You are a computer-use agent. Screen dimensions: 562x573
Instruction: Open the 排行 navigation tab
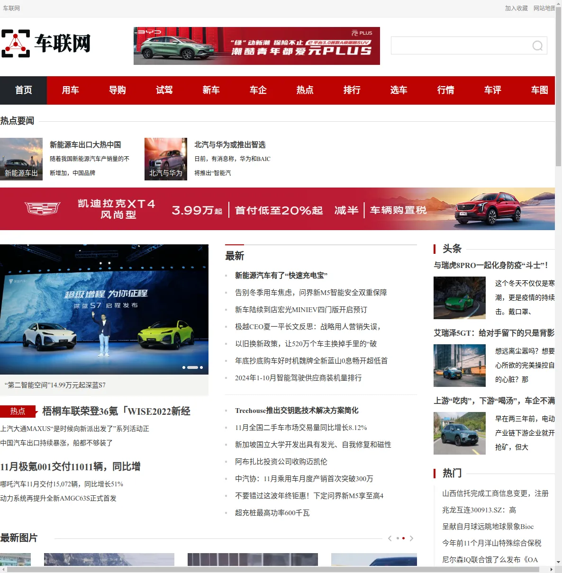click(x=352, y=90)
